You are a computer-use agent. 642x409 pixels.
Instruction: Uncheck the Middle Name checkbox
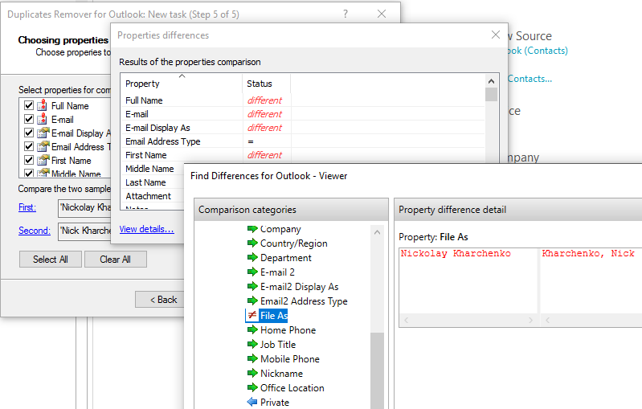tap(29, 173)
